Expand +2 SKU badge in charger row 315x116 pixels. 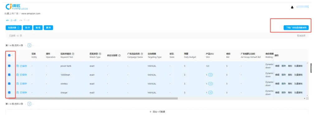point(211,93)
